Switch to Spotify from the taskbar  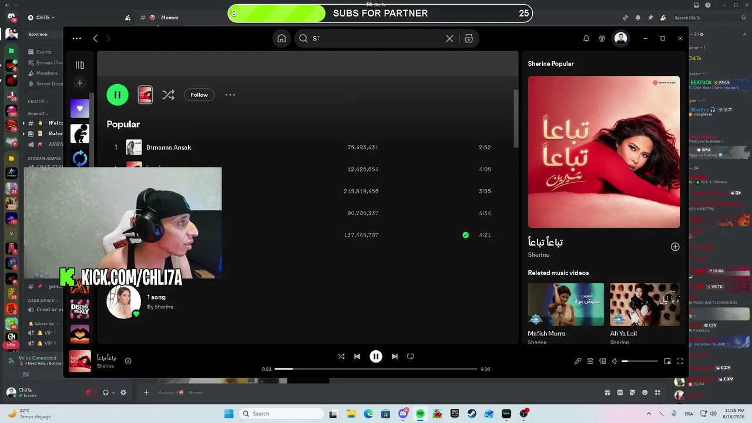(420, 414)
